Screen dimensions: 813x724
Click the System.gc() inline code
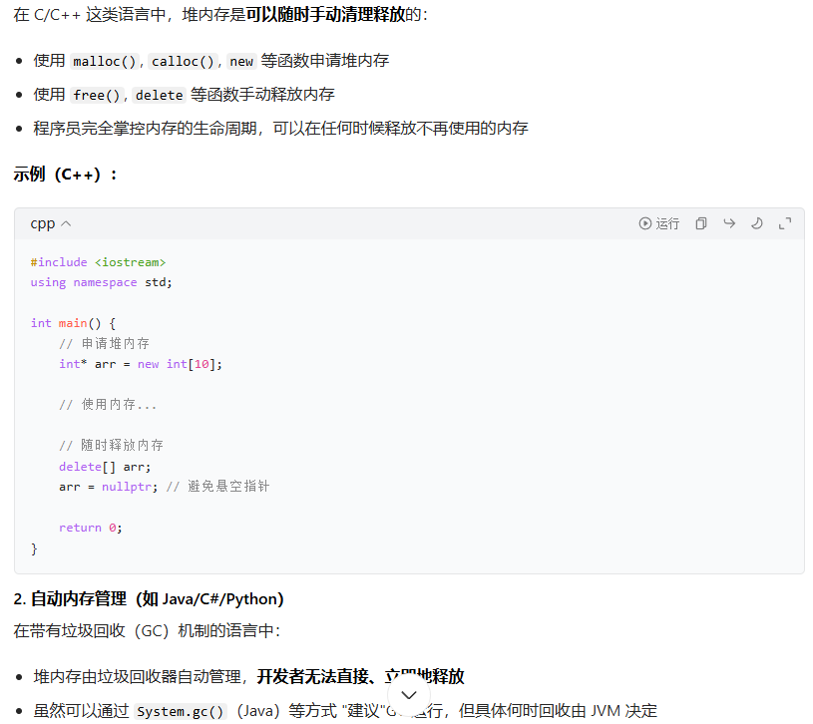tap(181, 711)
